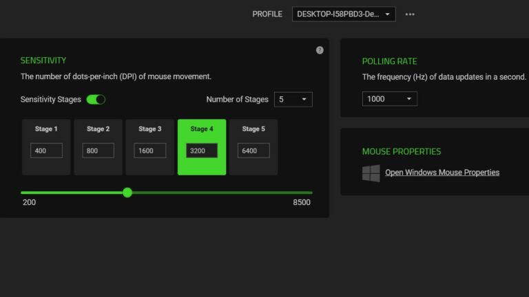
Task: Click the DPI slider handle
Action: (127, 192)
